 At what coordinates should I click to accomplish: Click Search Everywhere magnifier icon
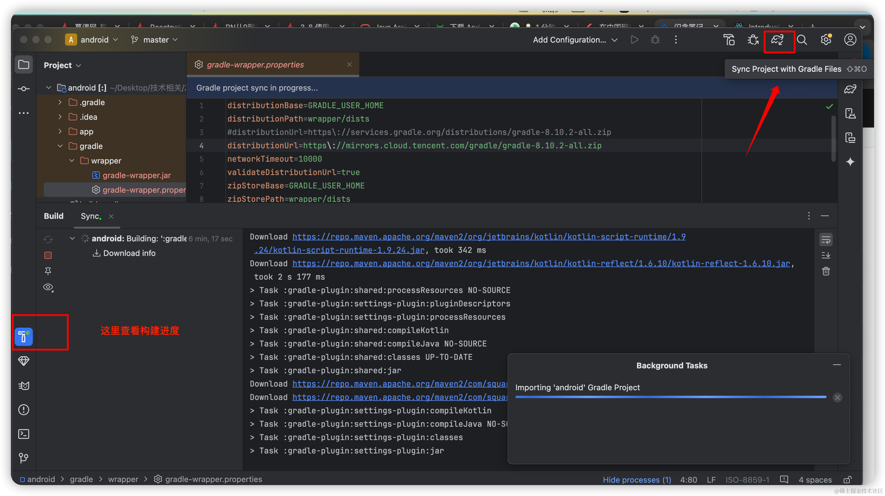pos(802,40)
